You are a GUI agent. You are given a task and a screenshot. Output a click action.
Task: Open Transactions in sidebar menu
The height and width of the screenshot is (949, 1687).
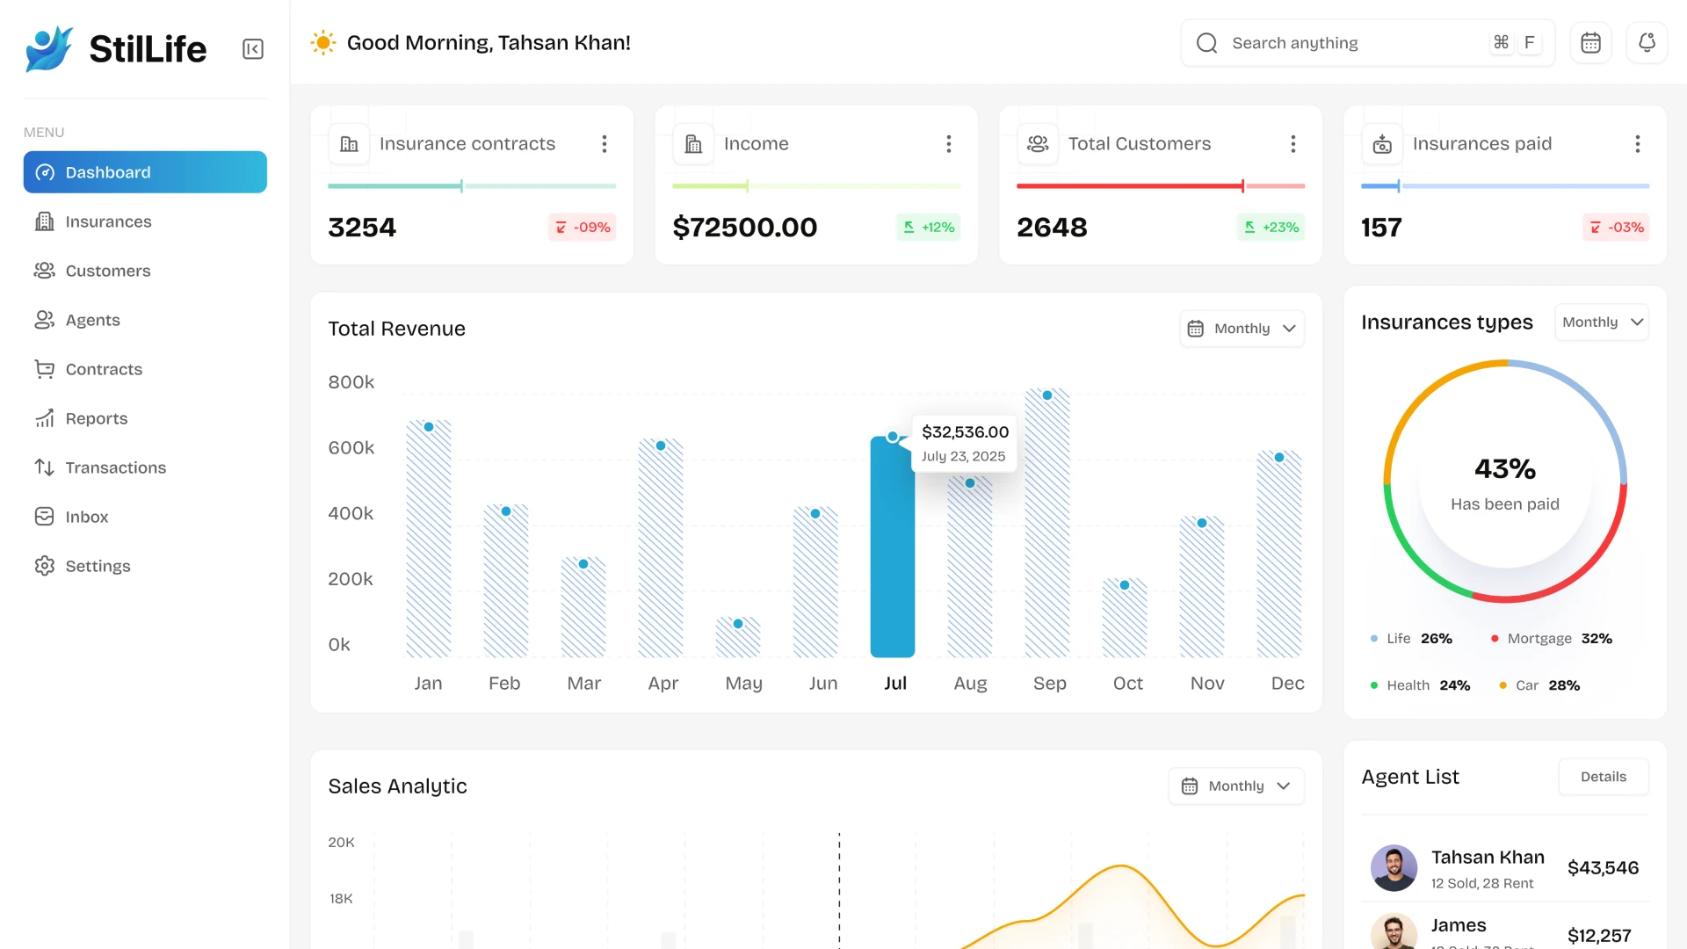[x=115, y=467]
